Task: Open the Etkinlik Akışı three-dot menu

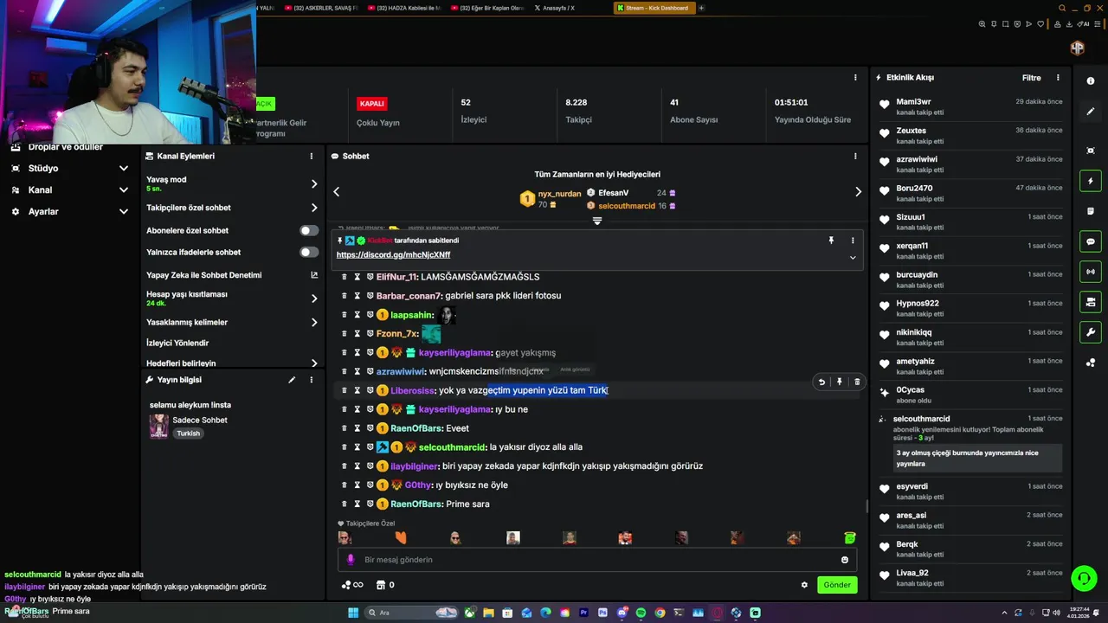Action: (x=1058, y=78)
